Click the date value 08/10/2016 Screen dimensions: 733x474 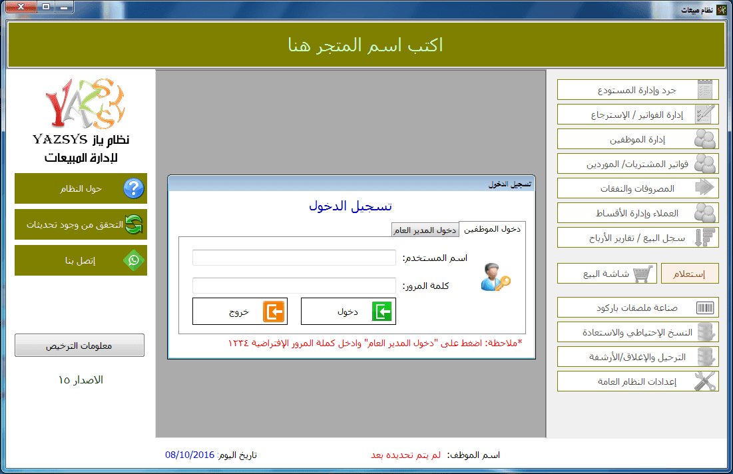(x=189, y=455)
